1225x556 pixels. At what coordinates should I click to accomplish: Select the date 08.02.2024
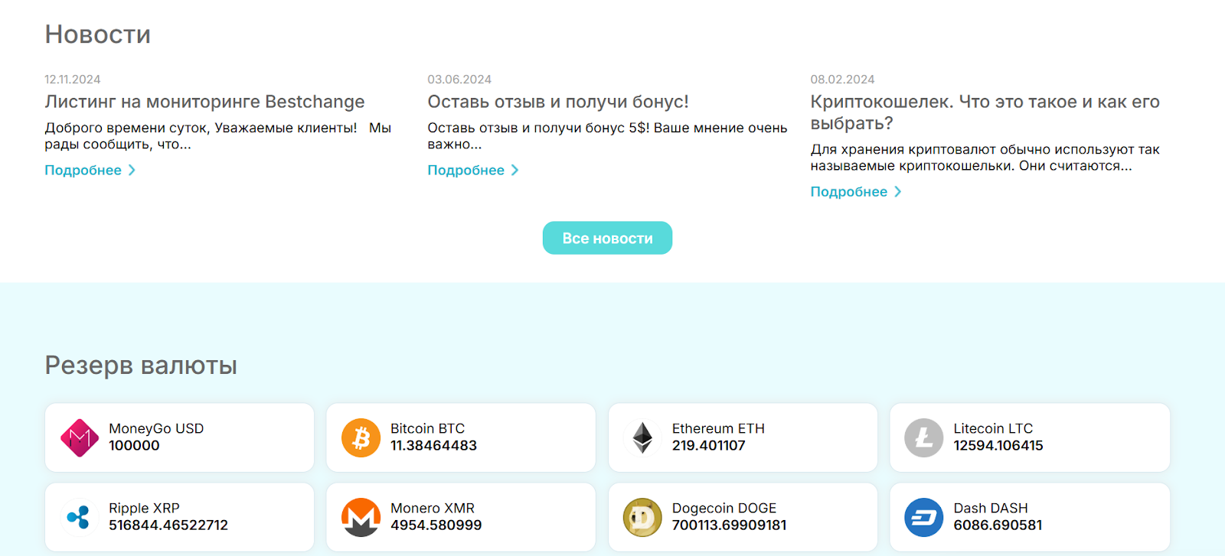[842, 80]
